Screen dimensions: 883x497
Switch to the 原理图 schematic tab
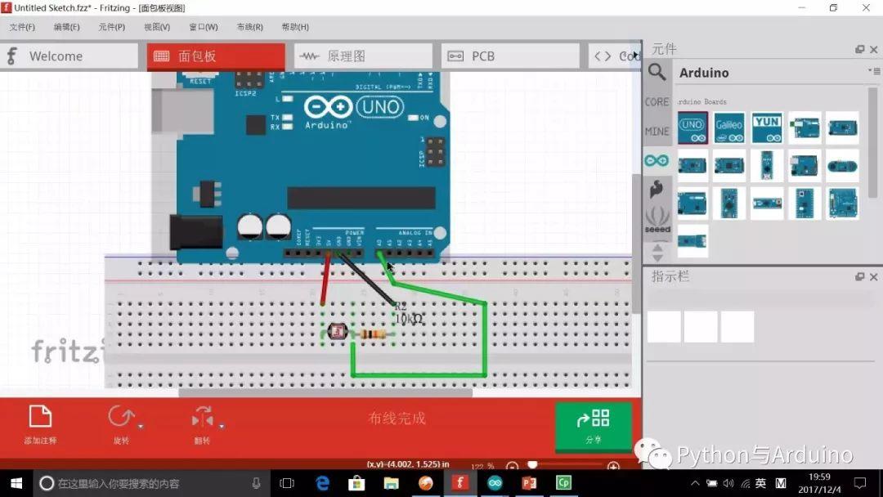tap(363, 56)
